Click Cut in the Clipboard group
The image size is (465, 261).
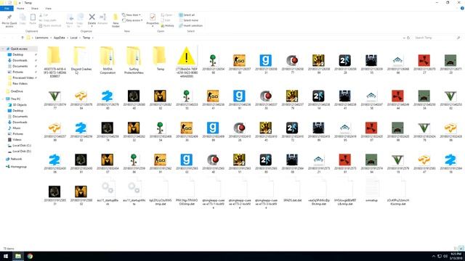(x=44, y=14)
